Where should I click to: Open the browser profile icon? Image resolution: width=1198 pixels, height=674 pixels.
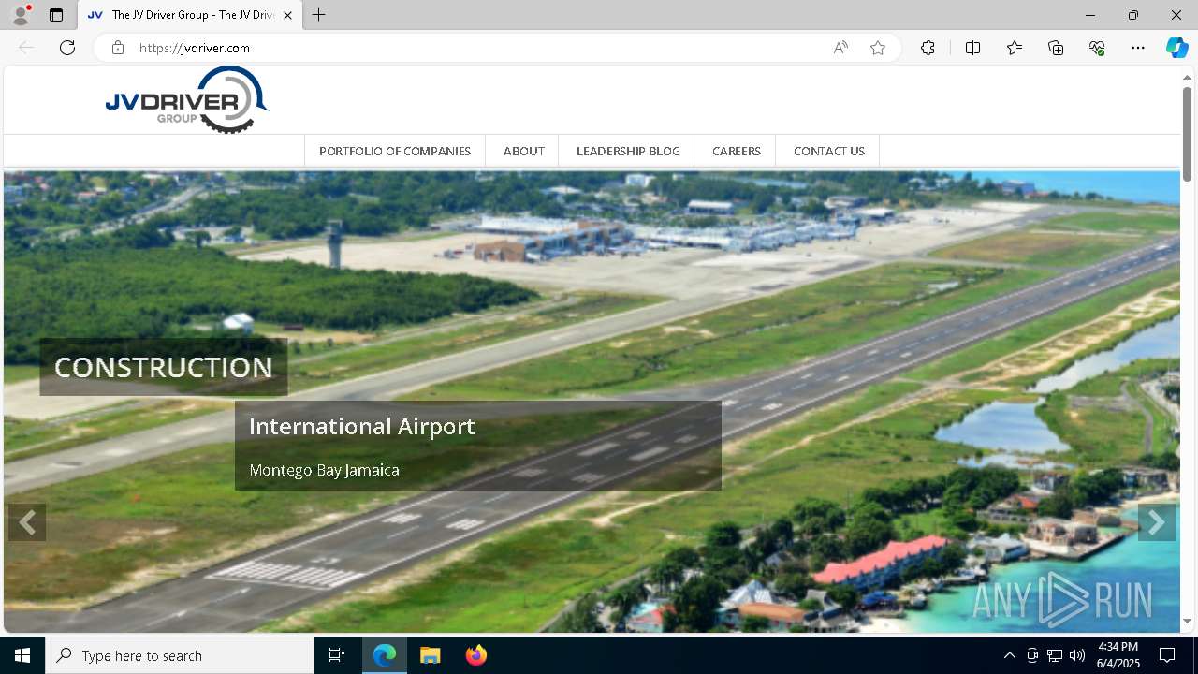(x=21, y=15)
